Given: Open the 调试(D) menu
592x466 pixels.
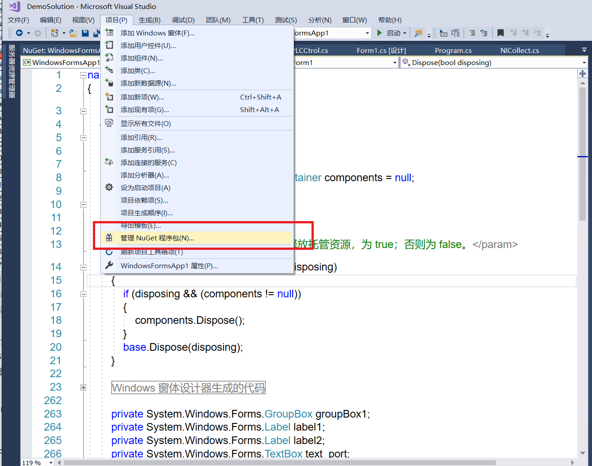Looking at the screenshot, I should click(183, 20).
